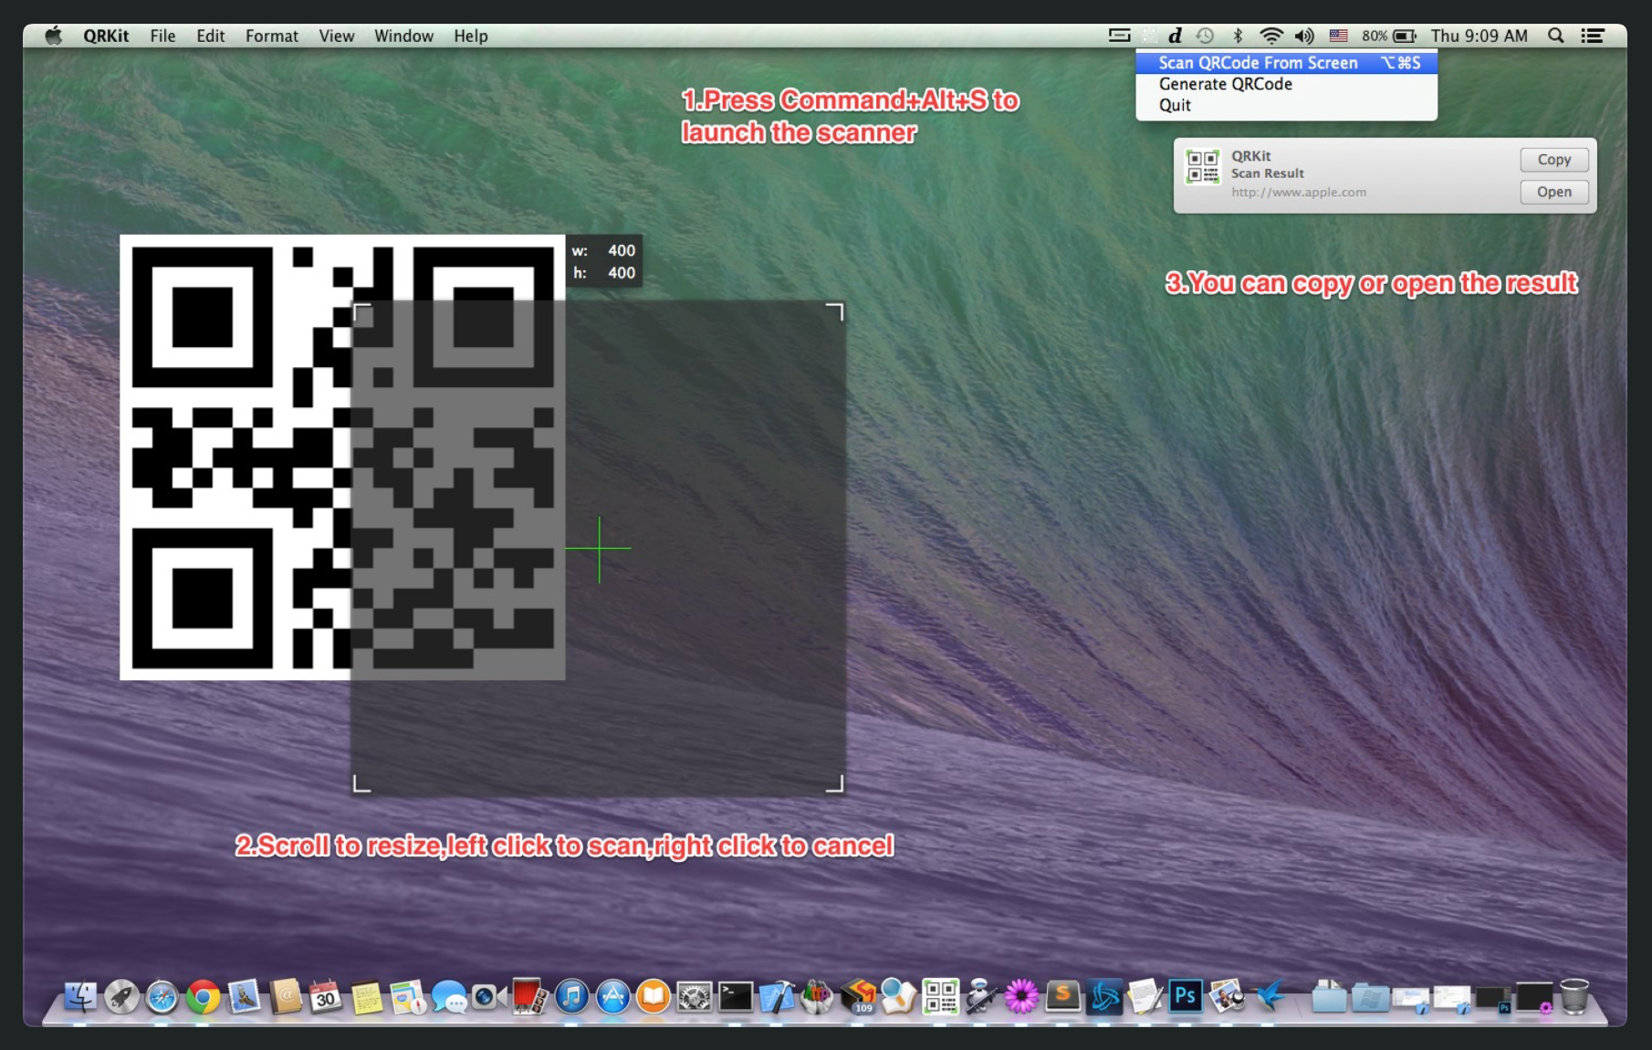Image resolution: width=1652 pixels, height=1050 pixels.
Task: Open the View menu
Action: pos(336,36)
